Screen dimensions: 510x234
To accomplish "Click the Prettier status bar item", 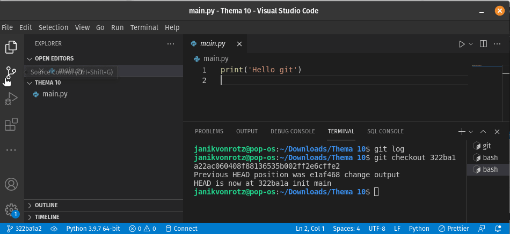I will [454, 229].
